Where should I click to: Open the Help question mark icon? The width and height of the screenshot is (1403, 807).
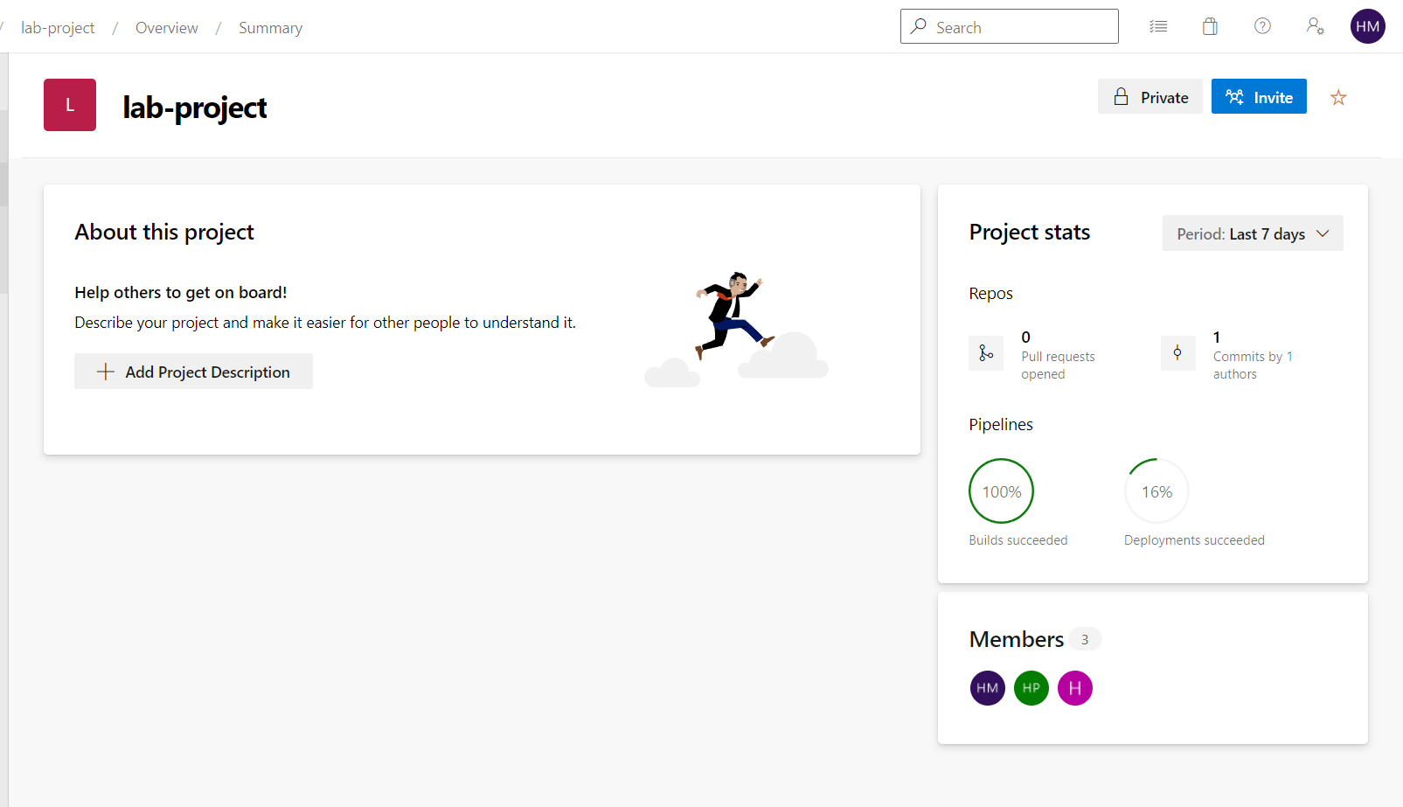coord(1262,26)
